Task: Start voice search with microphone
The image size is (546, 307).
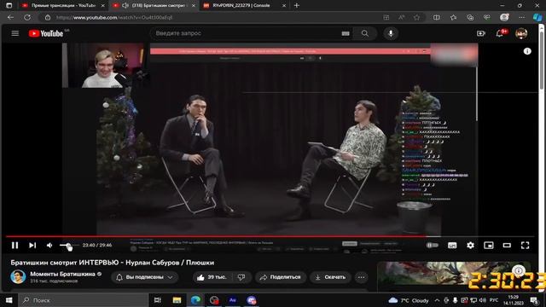Action: coord(391,33)
